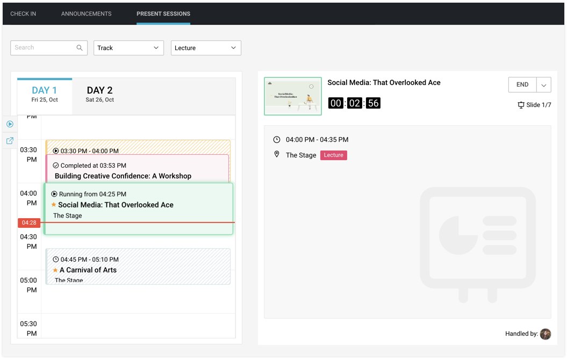This screenshot has height=359, width=567.
Task: Open the Lecture type dropdown
Action: click(206, 48)
